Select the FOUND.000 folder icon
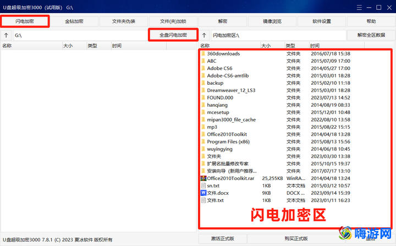The image size is (396, 246). (204, 97)
